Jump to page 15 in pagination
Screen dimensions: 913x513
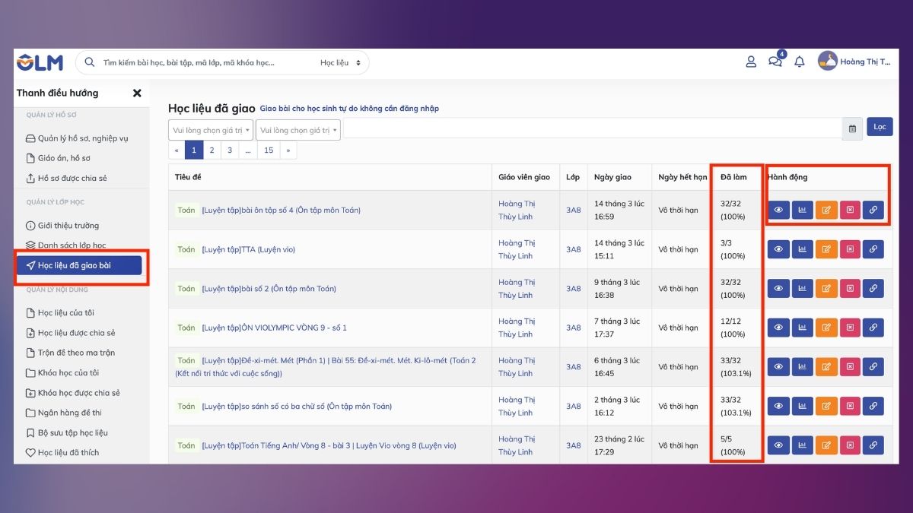tap(269, 150)
